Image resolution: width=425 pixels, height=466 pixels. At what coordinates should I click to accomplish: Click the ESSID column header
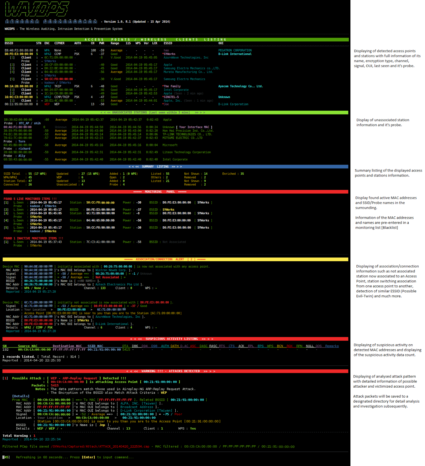[168, 43]
